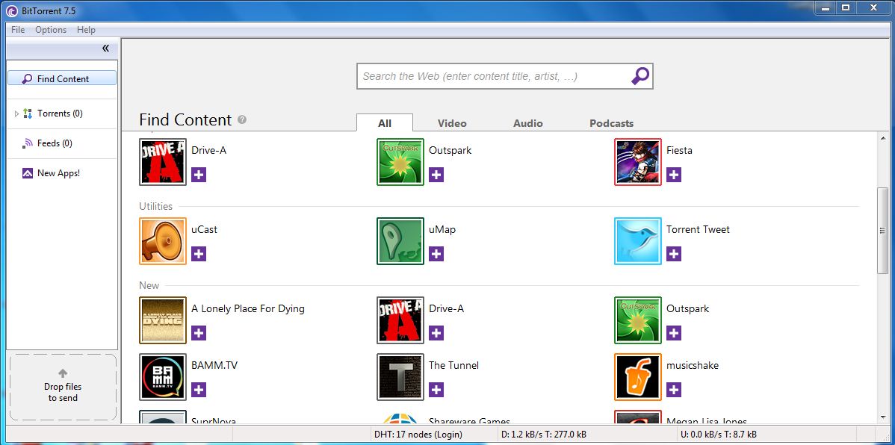Select the uCast megaphone icon
The image size is (895, 445).
click(163, 240)
